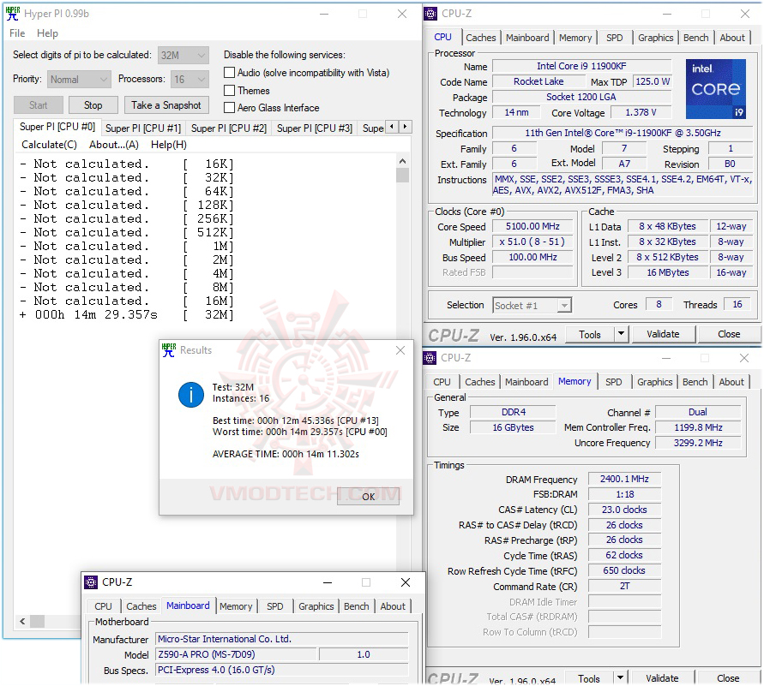The width and height of the screenshot is (764, 686).
Task: Expand Tools dropdown arrow in Memory CPU-Z
Action: [x=620, y=677]
